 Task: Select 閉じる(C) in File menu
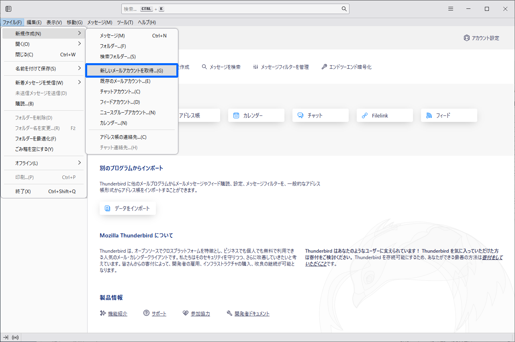coord(45,55)
